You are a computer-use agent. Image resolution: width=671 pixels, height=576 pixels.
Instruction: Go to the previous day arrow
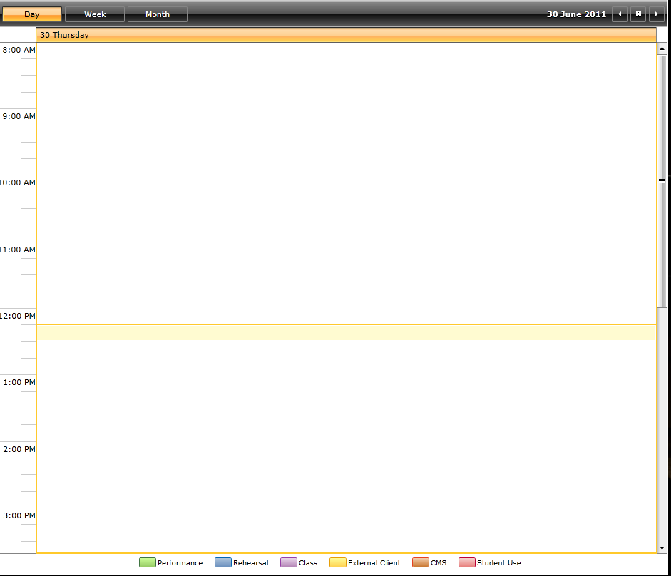point(620,14)
